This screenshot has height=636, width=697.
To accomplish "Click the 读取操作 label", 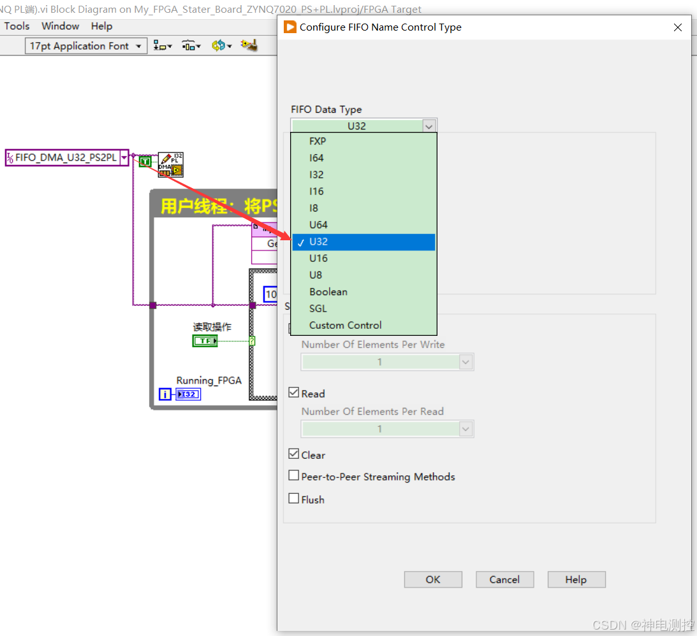I will click(x=212, y=328).
